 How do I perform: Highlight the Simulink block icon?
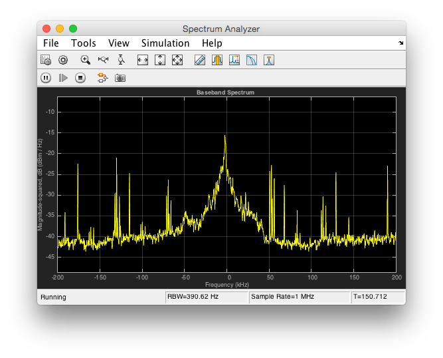point(102,78)
